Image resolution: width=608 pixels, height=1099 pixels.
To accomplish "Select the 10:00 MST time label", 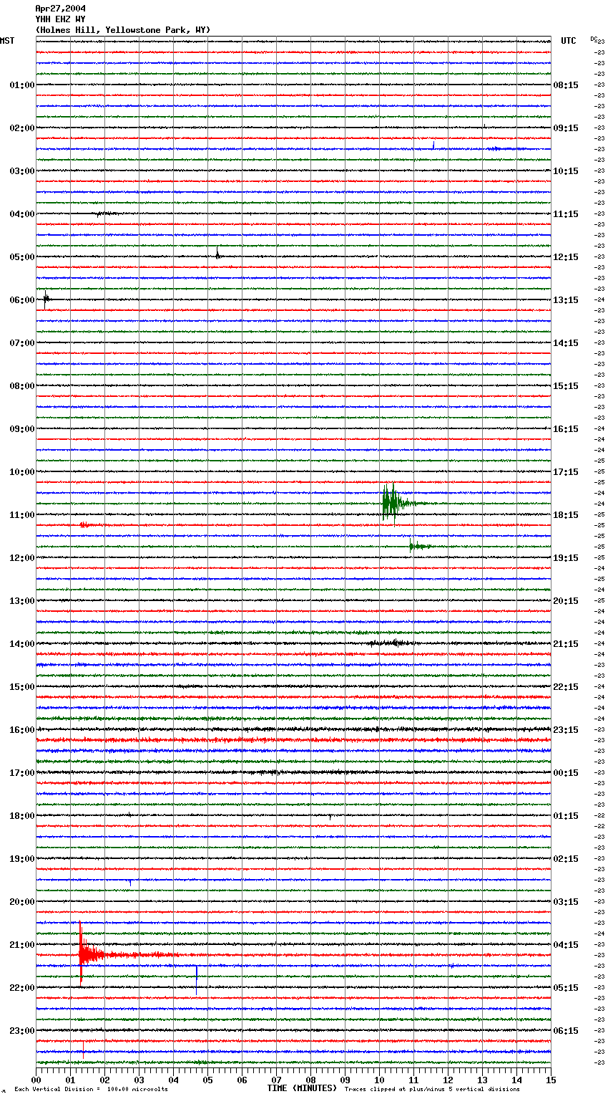I will click(x=22, y=472).
